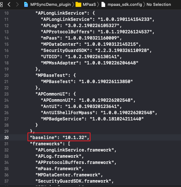Click the SecurityGuardSDK version string
This screenshot has height=187, width=181.
122,51
